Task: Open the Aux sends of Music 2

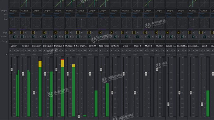Action: tap(137, 15)
